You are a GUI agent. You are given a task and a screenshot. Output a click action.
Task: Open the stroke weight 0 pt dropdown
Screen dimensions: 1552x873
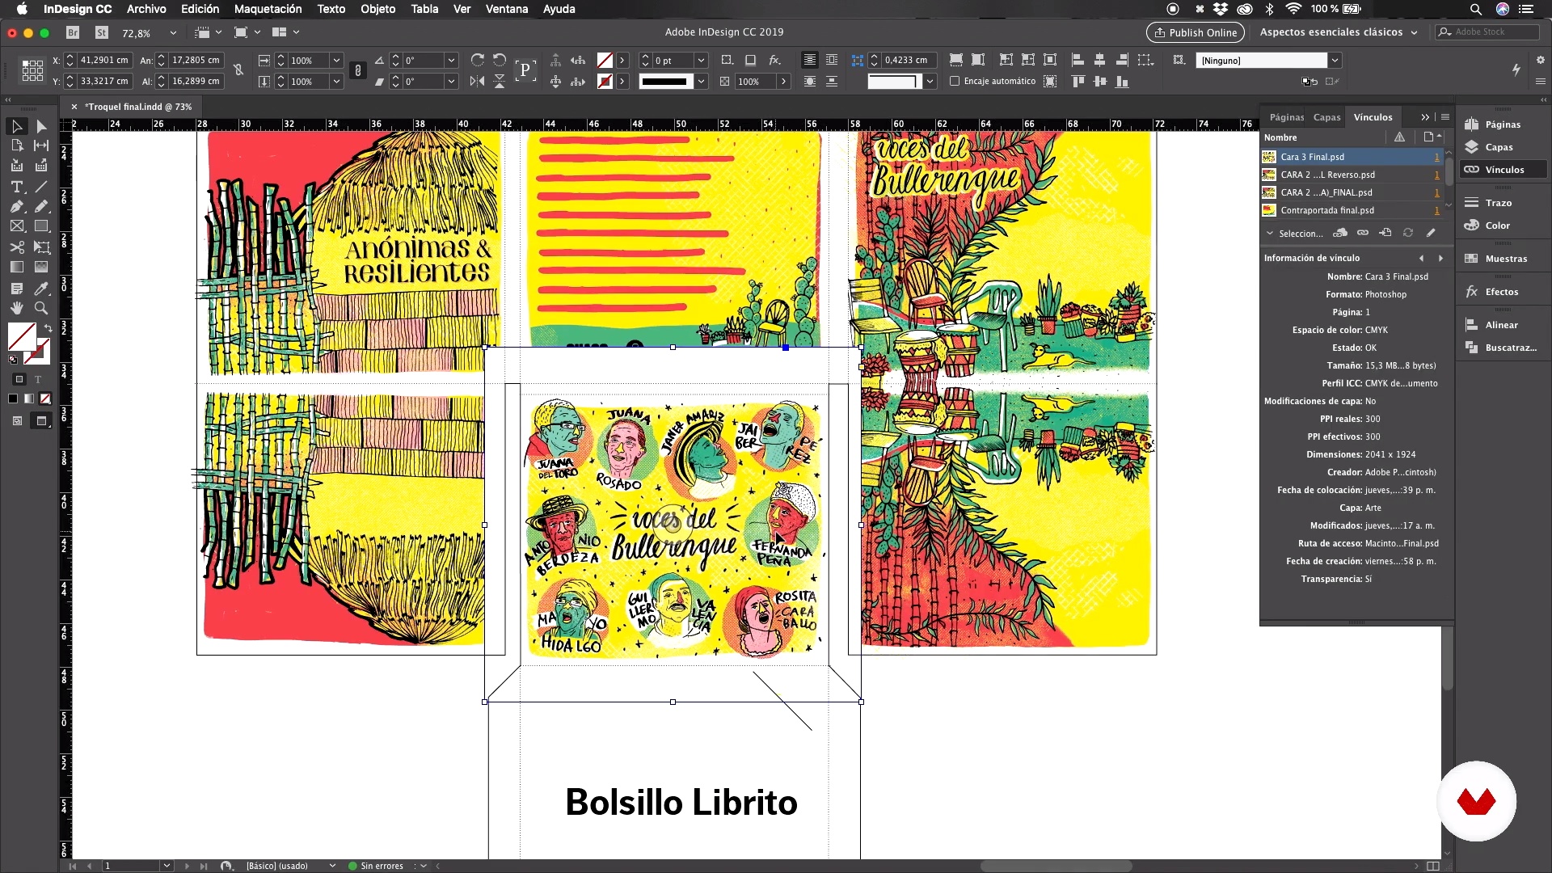point(701,60)
